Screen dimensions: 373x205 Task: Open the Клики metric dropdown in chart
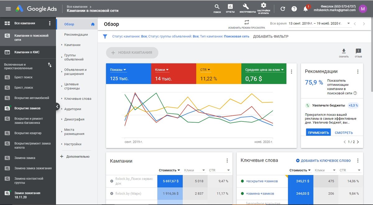click(x=162, y=70)
